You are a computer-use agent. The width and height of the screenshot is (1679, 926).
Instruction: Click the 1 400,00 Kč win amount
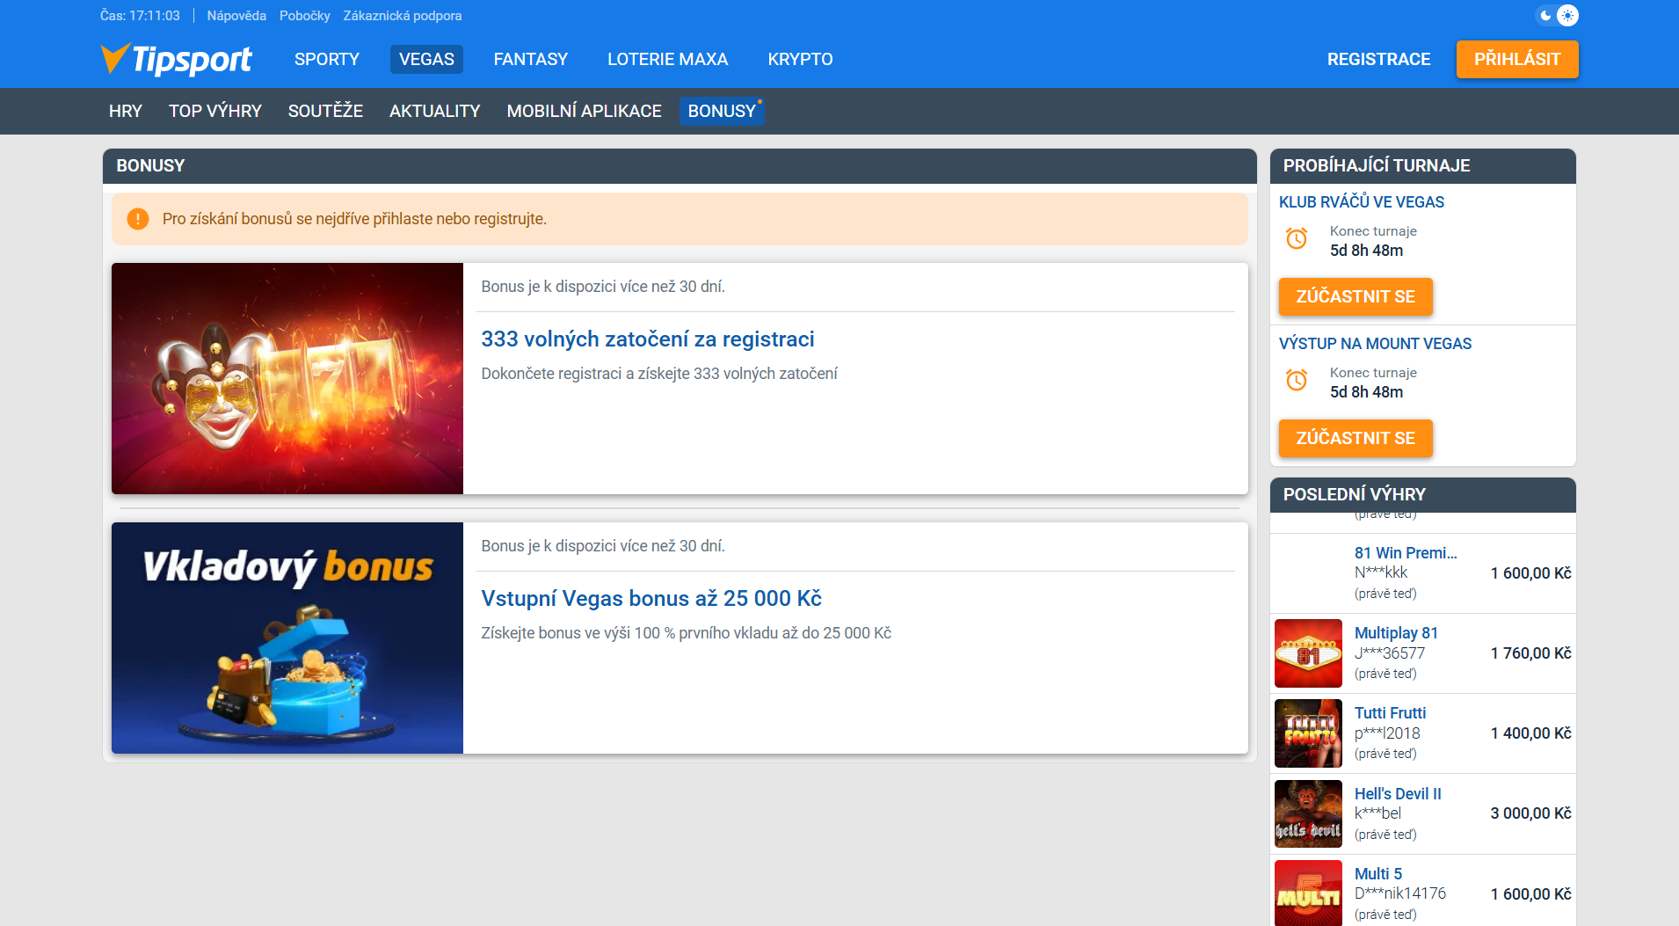(1530, 733)
